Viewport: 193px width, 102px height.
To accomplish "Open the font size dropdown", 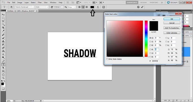I will pyautogui.click(x=63, y=7).
